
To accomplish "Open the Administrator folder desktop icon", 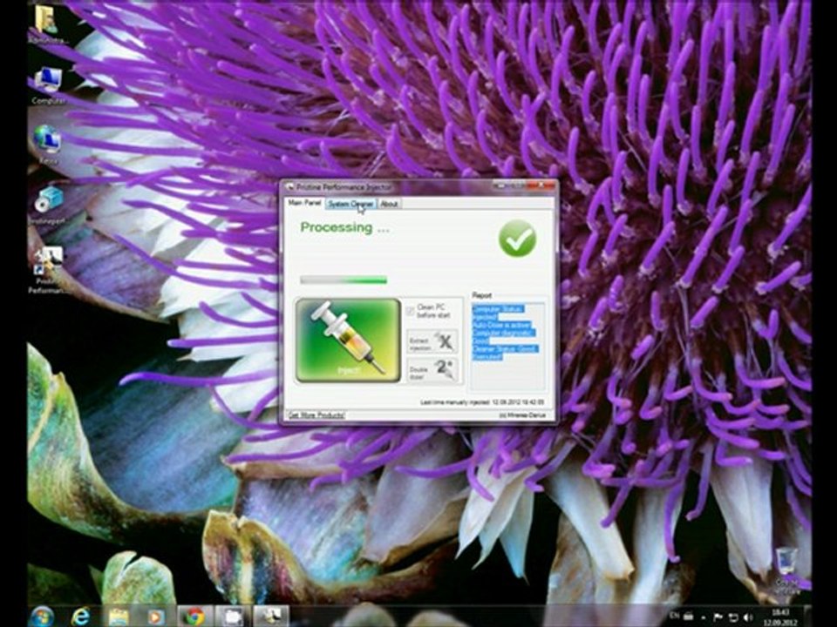I will 48,25.
